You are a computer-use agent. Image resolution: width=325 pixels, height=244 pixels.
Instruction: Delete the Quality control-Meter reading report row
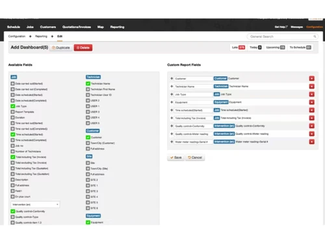[x=311, y=134]
